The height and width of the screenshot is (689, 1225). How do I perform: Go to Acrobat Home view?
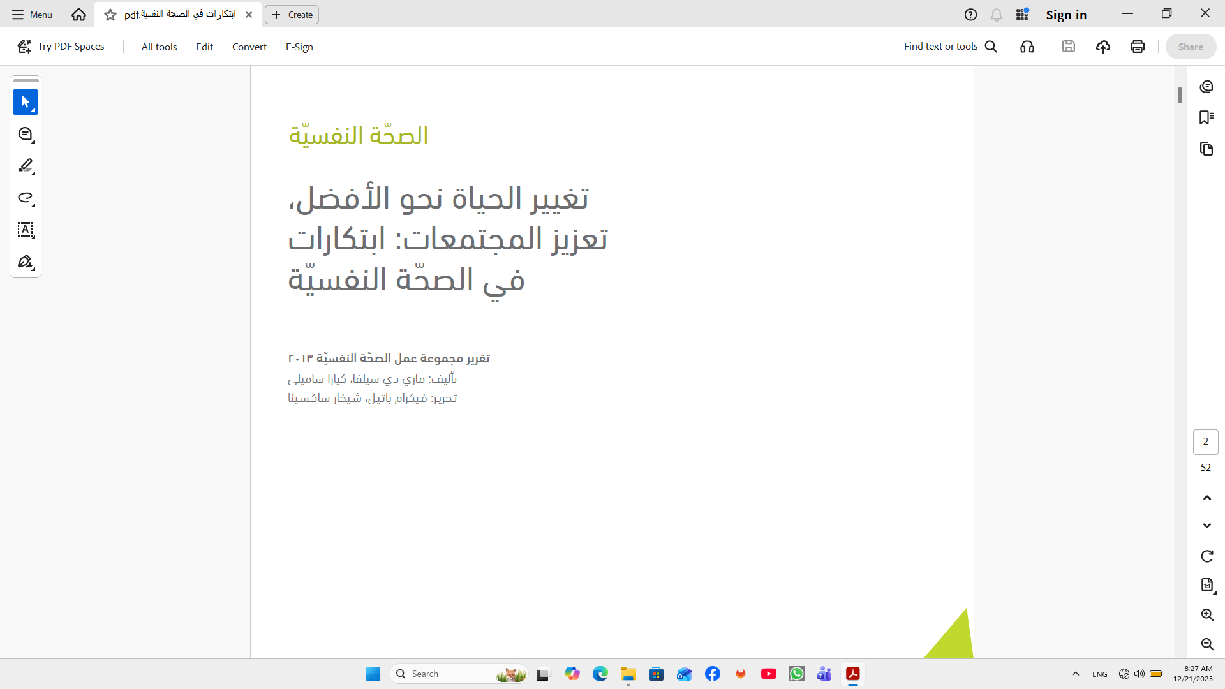(78, 15)
